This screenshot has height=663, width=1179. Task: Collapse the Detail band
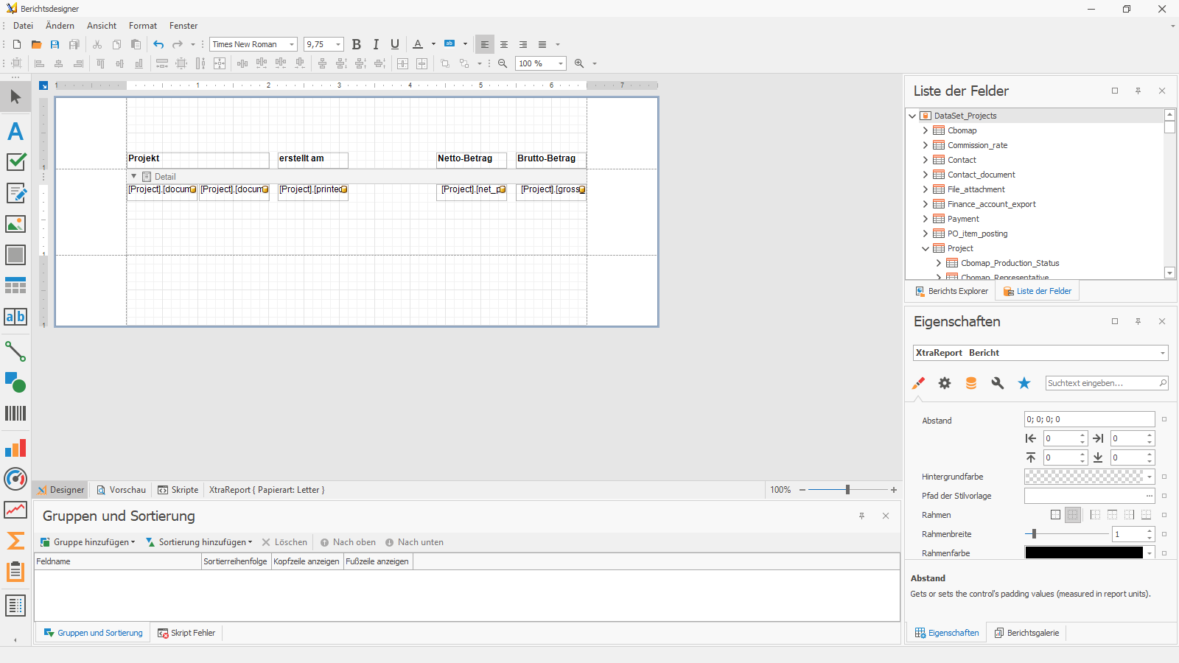133,177
